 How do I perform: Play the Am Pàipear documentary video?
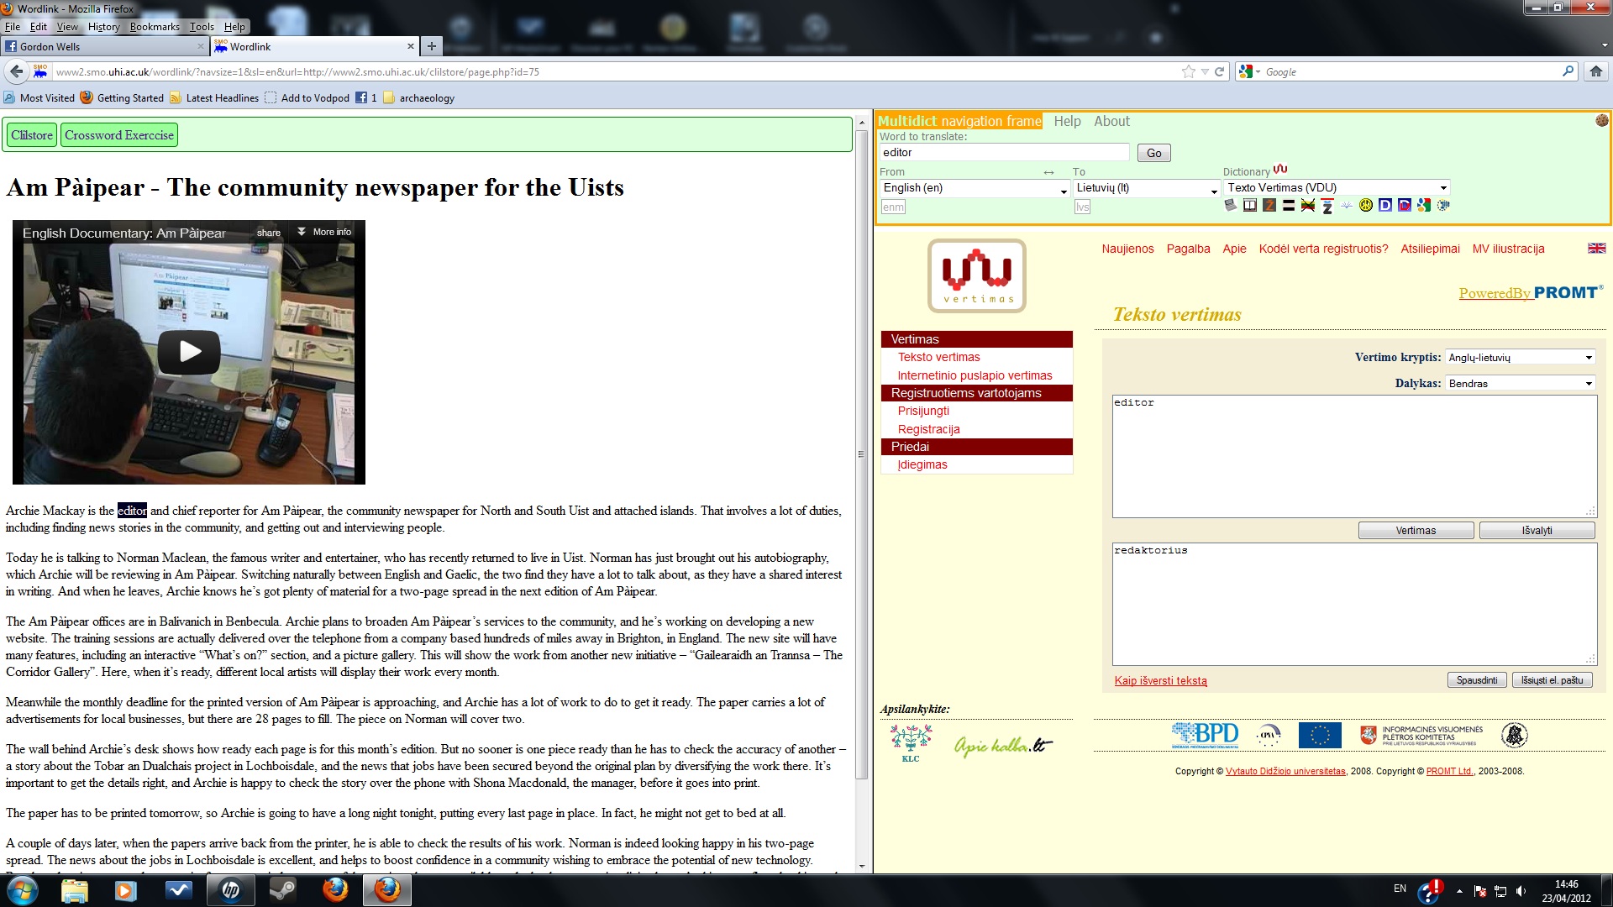click(x=189, y=352)
